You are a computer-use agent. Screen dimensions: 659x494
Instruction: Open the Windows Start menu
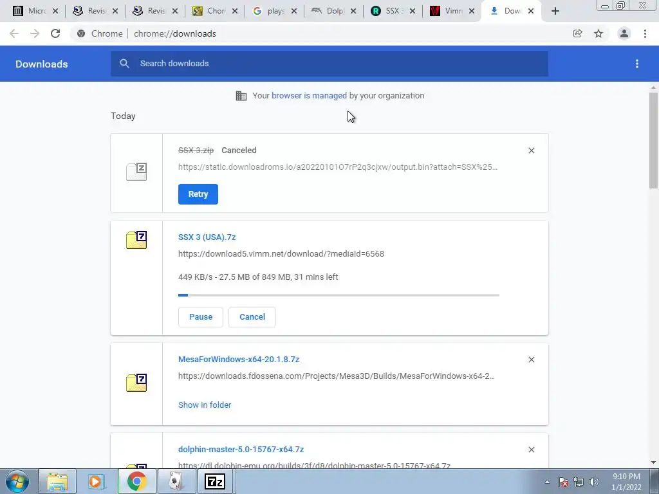17,481
